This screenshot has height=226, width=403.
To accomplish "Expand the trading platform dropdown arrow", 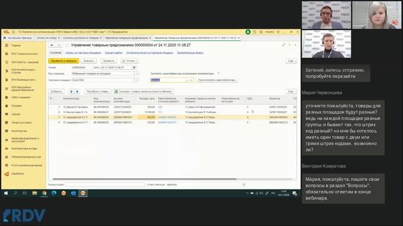I will click(137, 80).
